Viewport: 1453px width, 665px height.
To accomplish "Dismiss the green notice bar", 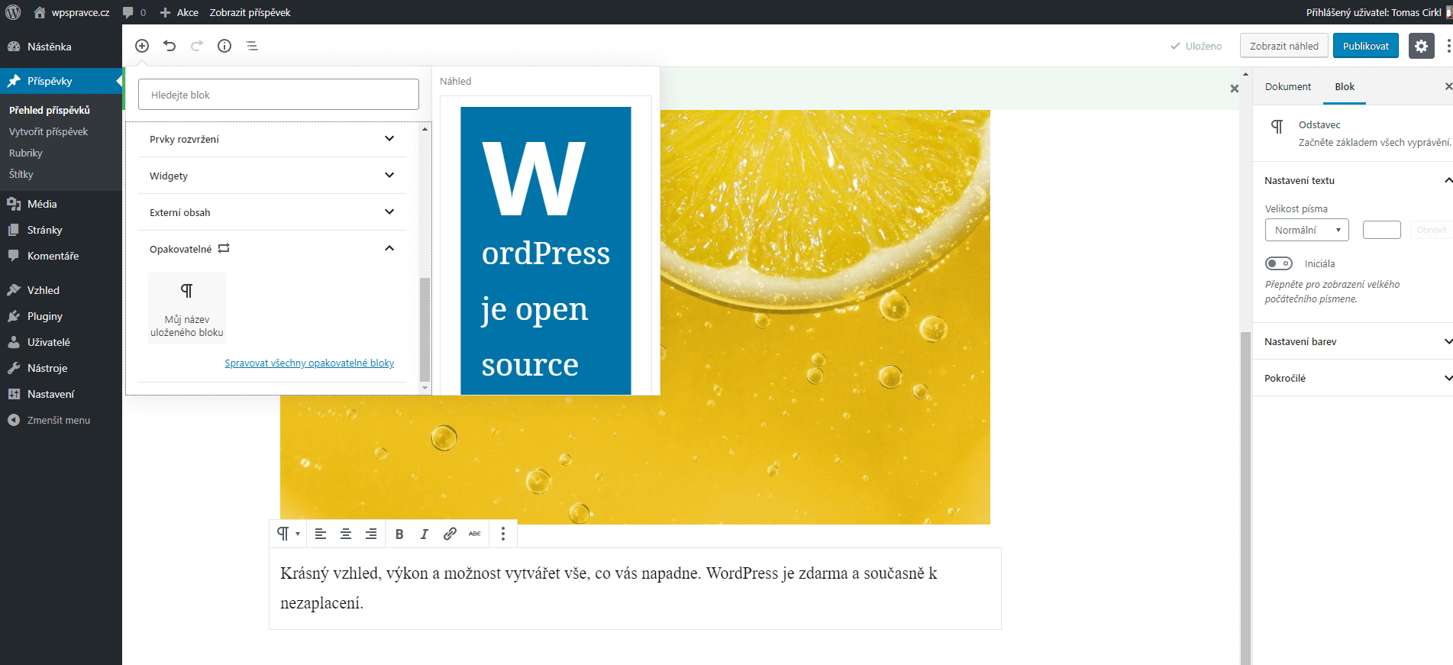I will coord(1235,89).
